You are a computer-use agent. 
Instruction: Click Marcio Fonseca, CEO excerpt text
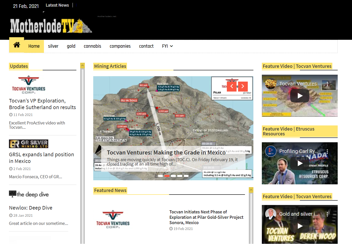(x=36, y=177)
